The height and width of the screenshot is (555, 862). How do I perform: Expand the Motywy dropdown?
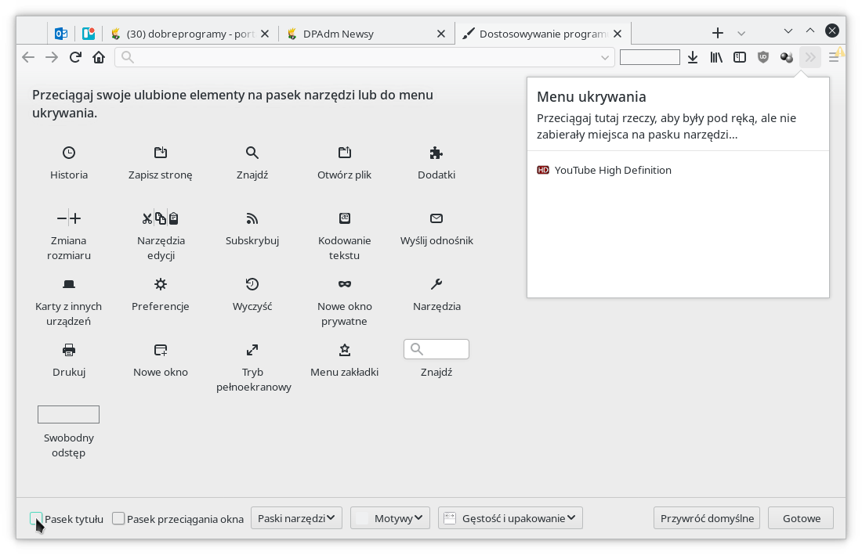point(389,518)
